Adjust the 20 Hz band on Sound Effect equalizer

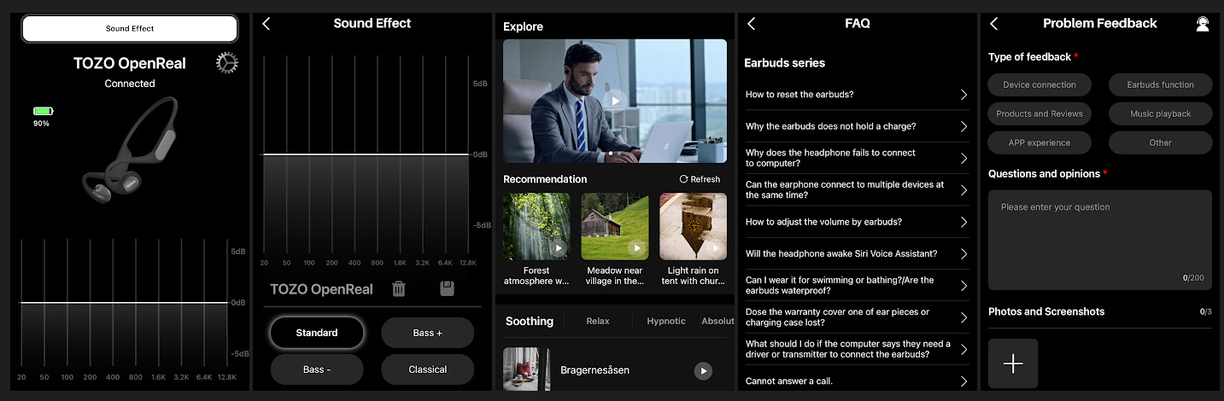(x=264, y=154)
